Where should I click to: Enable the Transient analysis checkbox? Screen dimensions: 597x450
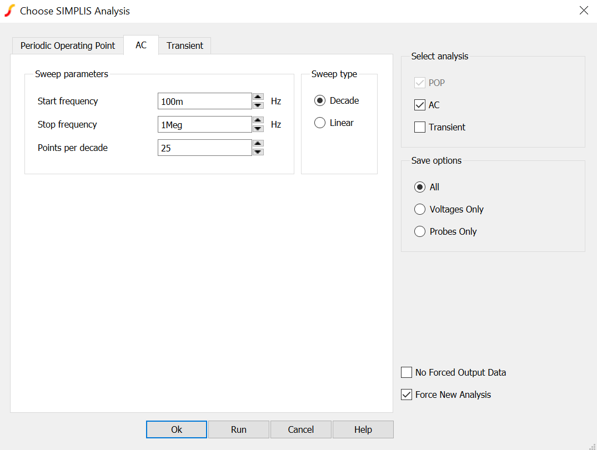pyautogui.click(x=420, y=127)
